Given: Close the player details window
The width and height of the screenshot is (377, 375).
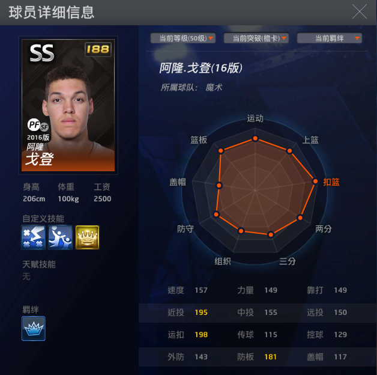Looking at the screenshot, I should pyautogui.click(x=360, y=11).
